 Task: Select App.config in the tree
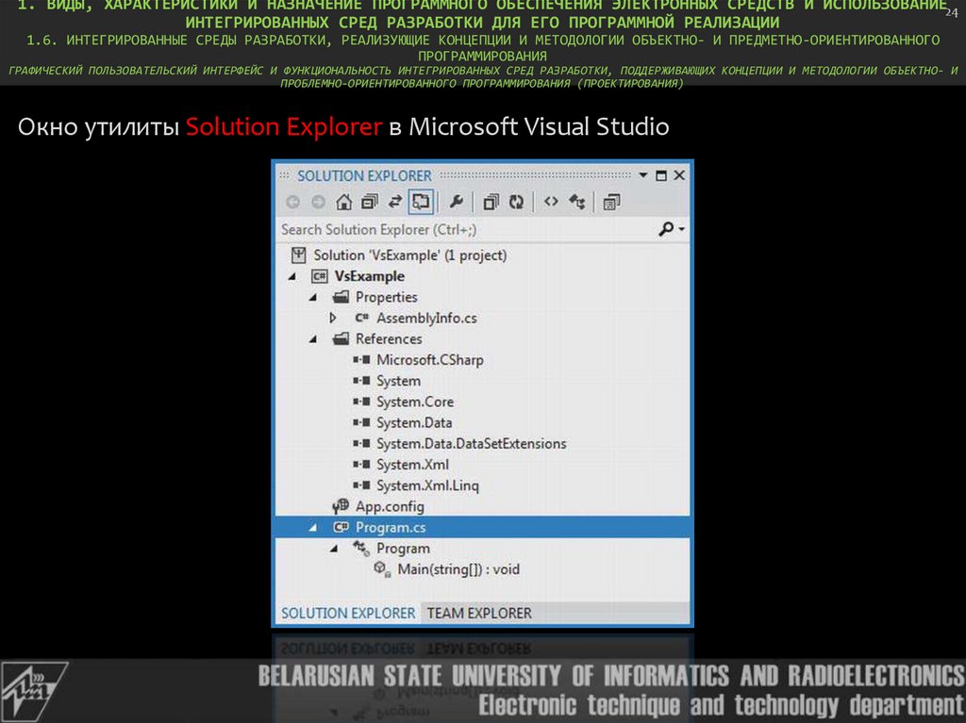click(390, 506)
